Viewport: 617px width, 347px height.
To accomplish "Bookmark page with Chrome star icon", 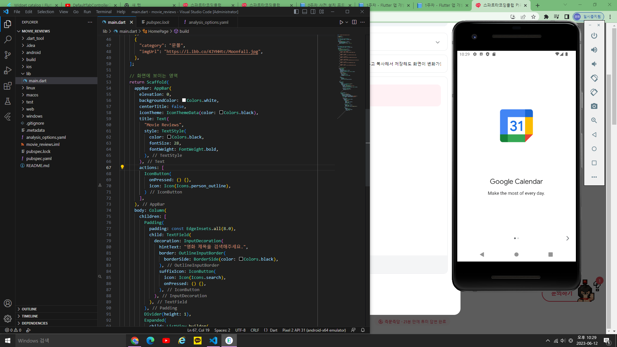I will [533, 17].
